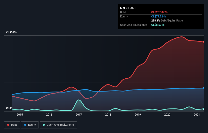Click the blue Equity legend dot

point(25,125)
